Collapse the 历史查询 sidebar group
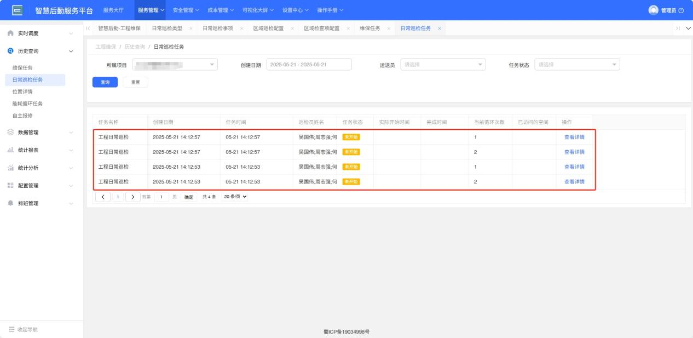 point(71,51)
